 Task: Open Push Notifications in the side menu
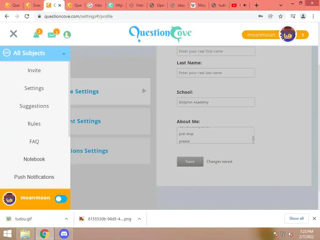(x=34, y=177)
